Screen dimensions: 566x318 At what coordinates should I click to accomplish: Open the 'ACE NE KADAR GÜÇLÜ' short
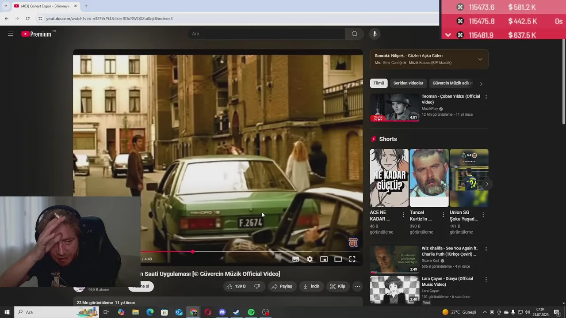[x=389, y=178]
